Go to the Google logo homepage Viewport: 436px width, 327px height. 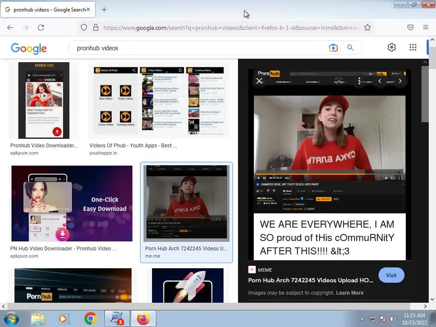point(29,49)
